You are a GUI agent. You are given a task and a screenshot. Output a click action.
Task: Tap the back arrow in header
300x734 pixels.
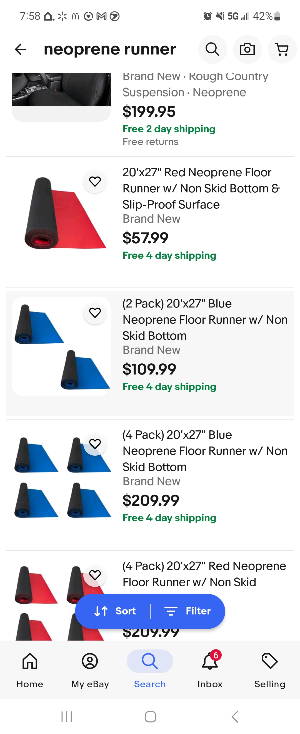click(21, 49)
